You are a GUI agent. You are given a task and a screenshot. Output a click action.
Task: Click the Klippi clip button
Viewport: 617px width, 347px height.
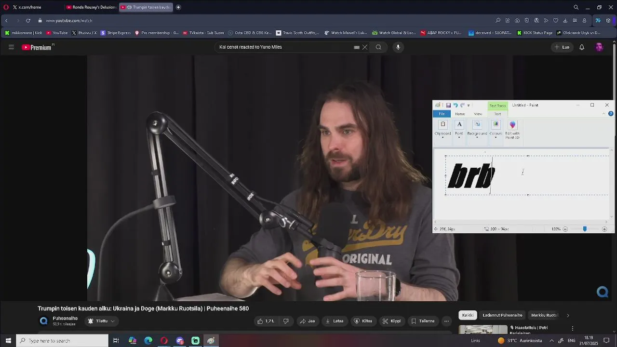(392, 321)
